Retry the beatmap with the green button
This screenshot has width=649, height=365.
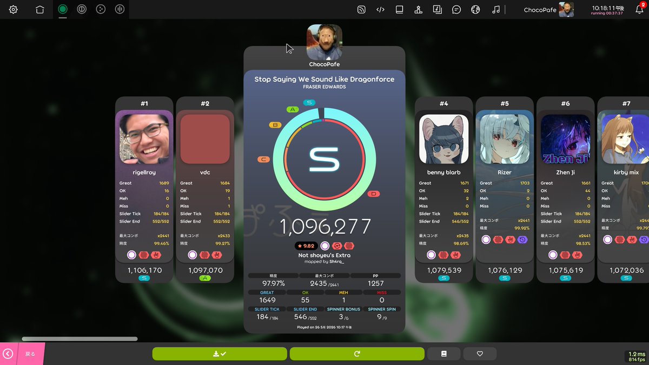pos(357,354)
